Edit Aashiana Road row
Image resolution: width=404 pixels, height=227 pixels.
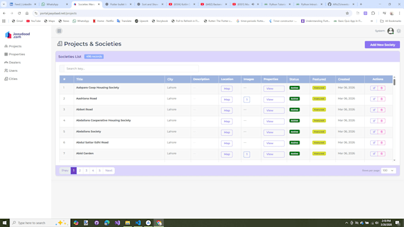374,99
